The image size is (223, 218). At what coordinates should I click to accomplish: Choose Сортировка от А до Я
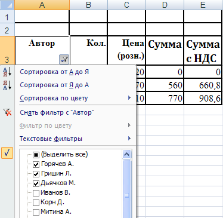point(54,72)
